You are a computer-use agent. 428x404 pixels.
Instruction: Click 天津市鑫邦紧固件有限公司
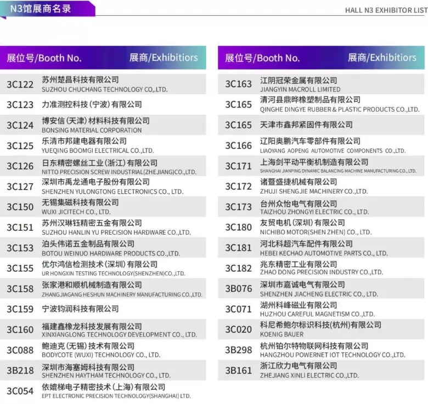coord(306,125)
